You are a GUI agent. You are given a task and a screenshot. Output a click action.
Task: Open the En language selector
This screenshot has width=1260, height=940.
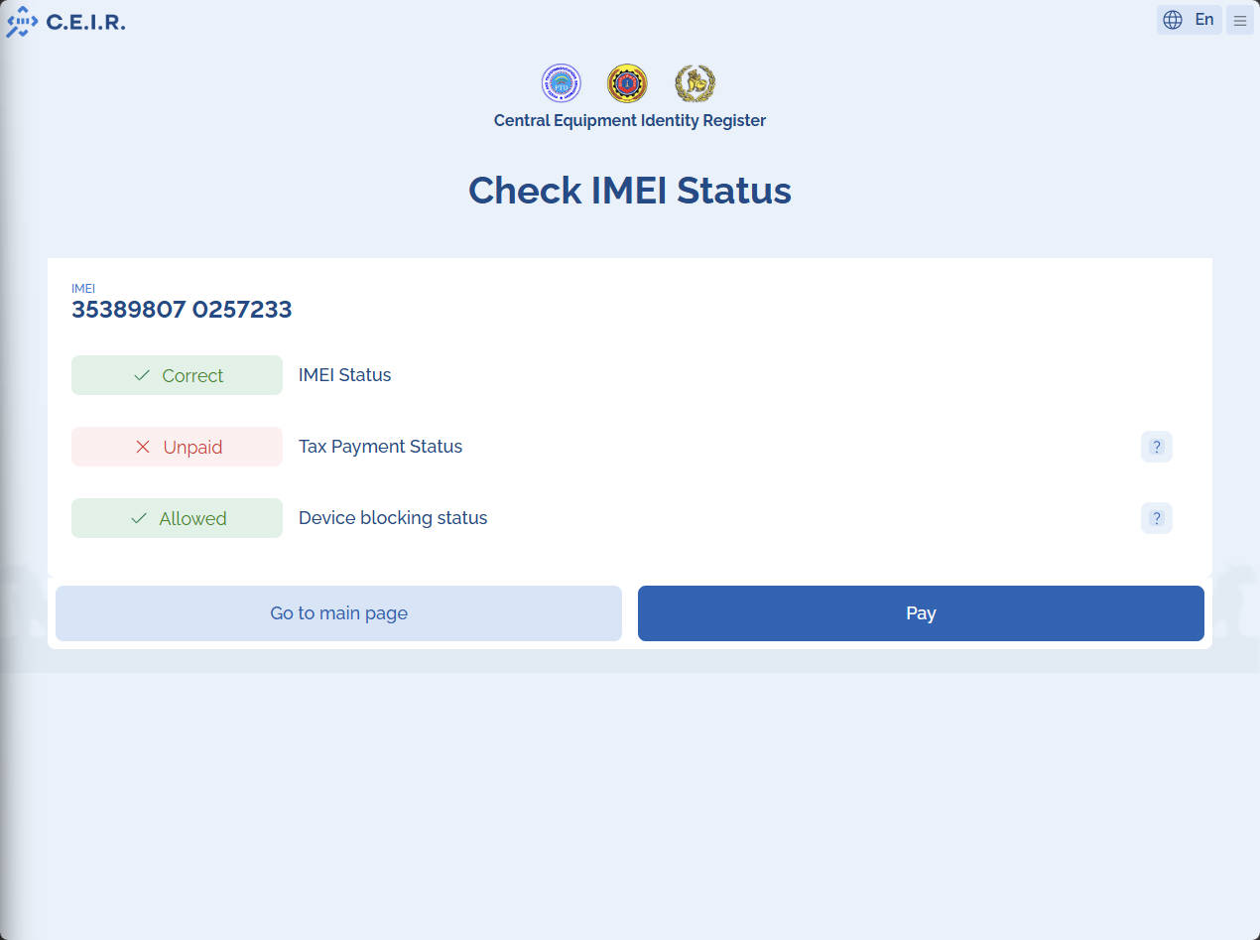[x=1189, y=20]
